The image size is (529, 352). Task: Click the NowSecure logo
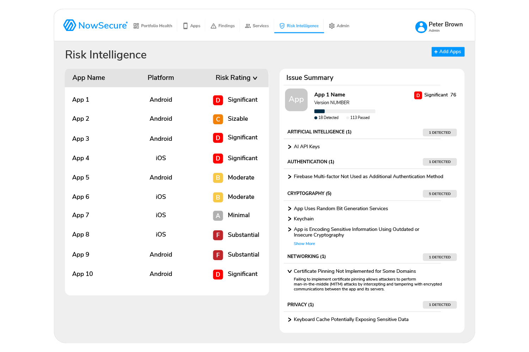pyautogui.click(x=95, y=25)
